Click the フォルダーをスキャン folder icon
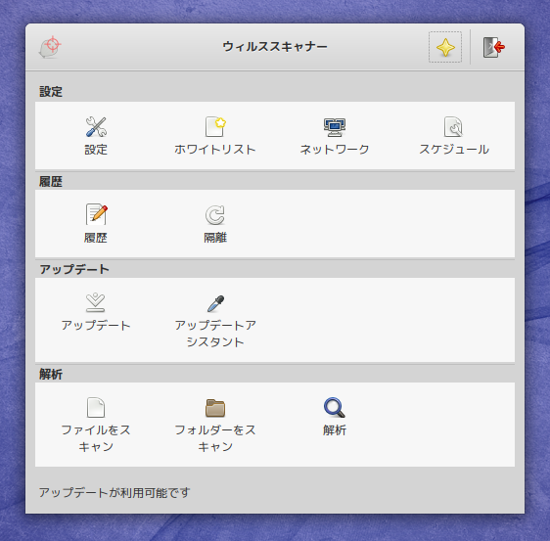The height and width of the screenshot is (541, 550). (215, 408)
